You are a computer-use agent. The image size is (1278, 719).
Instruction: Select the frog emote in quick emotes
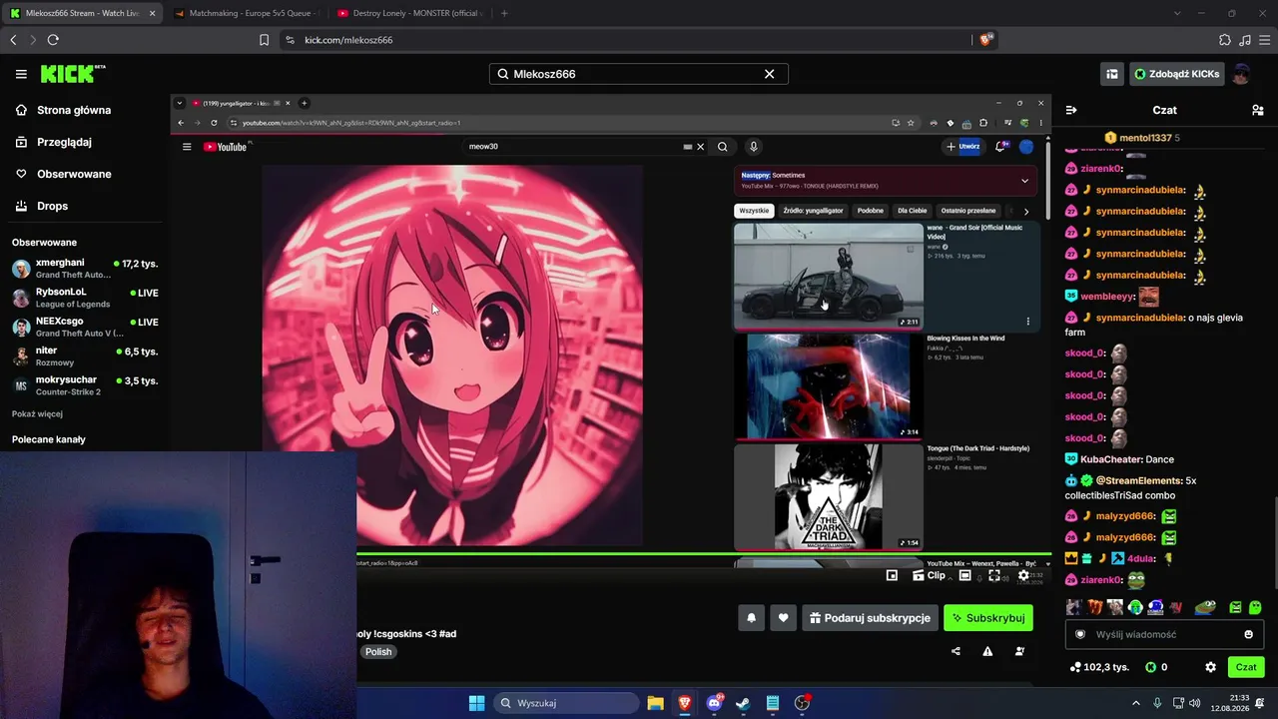(x=1206, y=607)
